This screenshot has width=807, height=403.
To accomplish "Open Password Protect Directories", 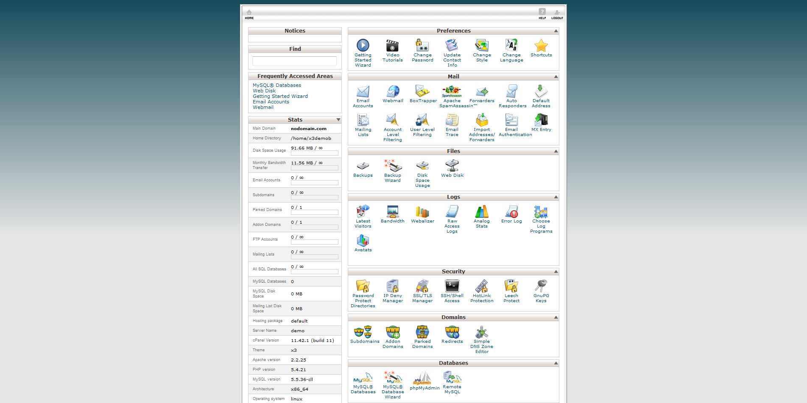I will pyautogui.click(x=363, y=286).
